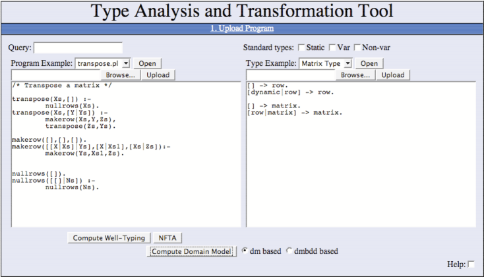Enable the Static standard type checkbox
This screenshot has width=484, height=277.
pyautogui.click(x=301, y=47)
